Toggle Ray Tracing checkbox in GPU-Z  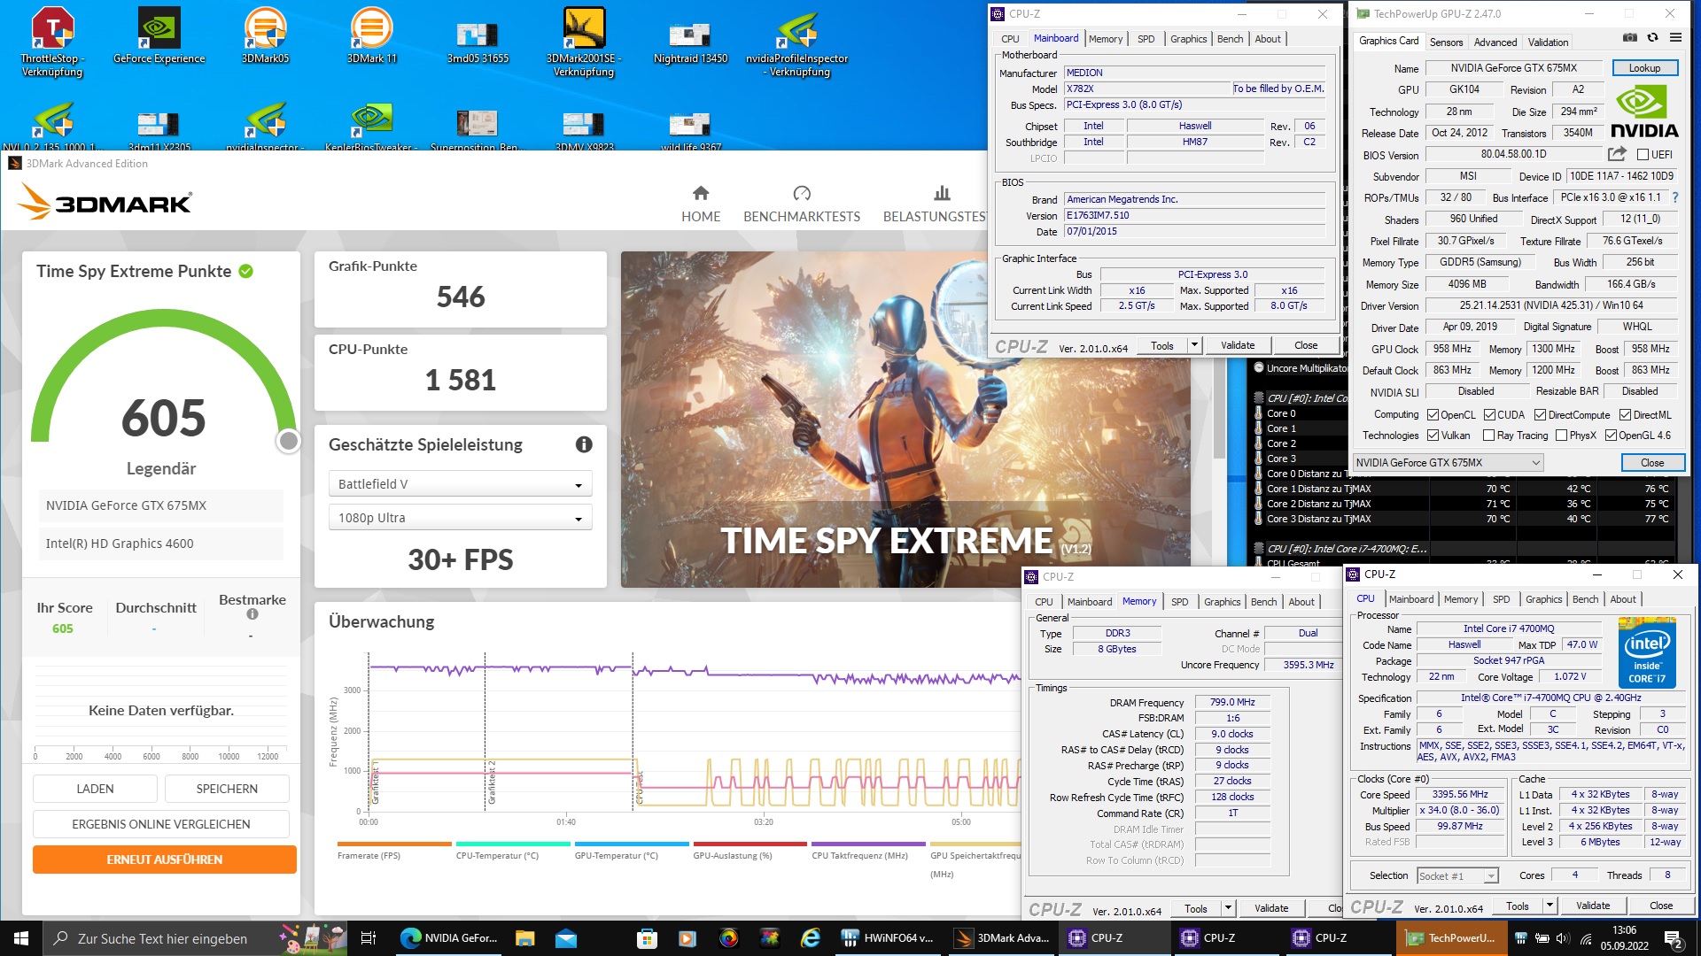coord(1488,436)
